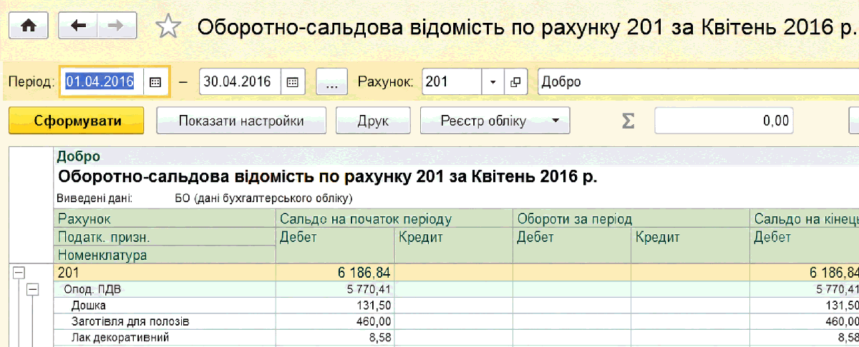Click the Номенклатура header cell

165,255
